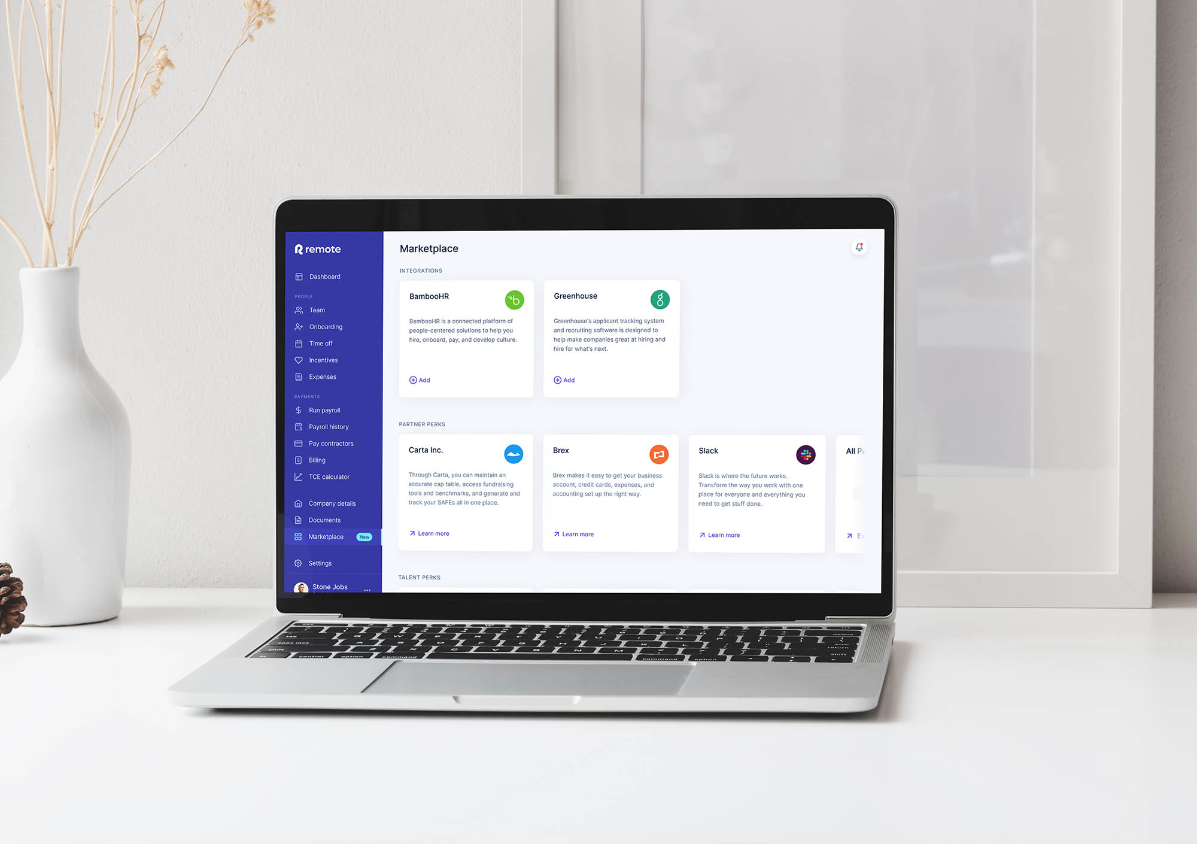The height and width of the screenshot is (844, 1197).
Task: Click the TCE calculator sidebar icon
Action: tap(299, 477)
